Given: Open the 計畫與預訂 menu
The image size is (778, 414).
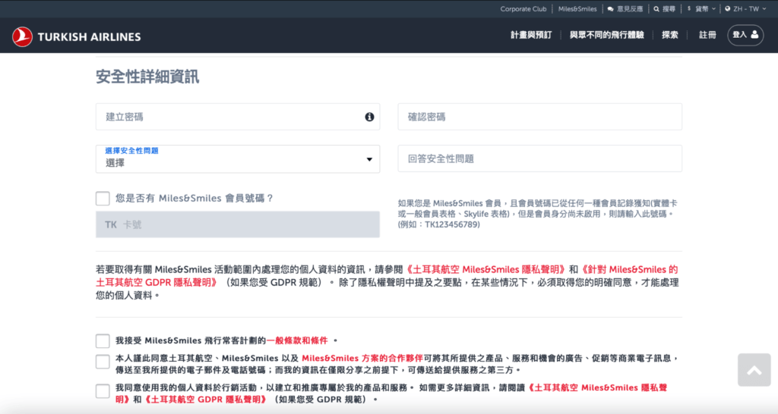Looking at the screenshot, I should [x=531, y=35].
